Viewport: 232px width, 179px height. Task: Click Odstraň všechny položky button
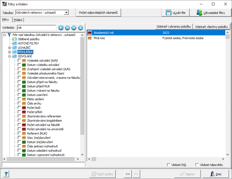point(212,27)
